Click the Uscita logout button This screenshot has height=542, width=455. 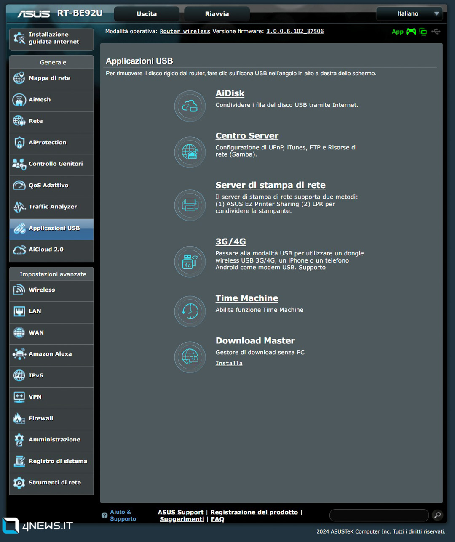tap(147, 14)
